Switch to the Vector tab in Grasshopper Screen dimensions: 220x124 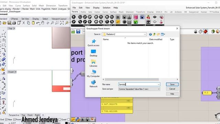(97, 12)
